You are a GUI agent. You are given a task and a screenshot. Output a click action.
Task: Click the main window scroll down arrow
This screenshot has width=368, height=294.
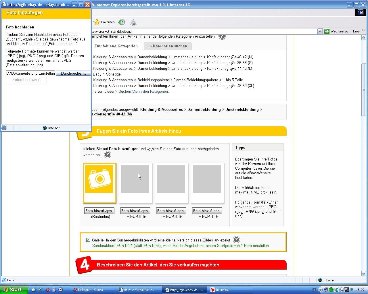click(x=363, y=274)
